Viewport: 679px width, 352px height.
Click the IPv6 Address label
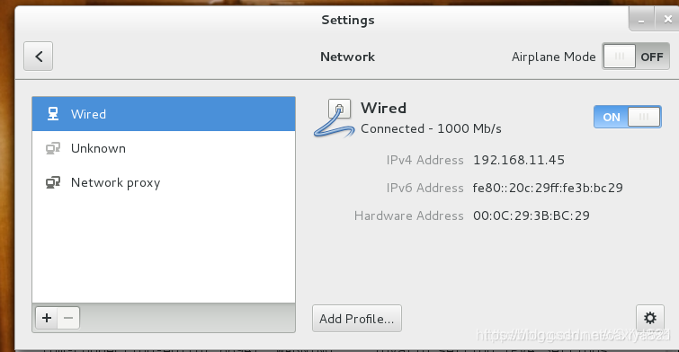tap(424, 188)
